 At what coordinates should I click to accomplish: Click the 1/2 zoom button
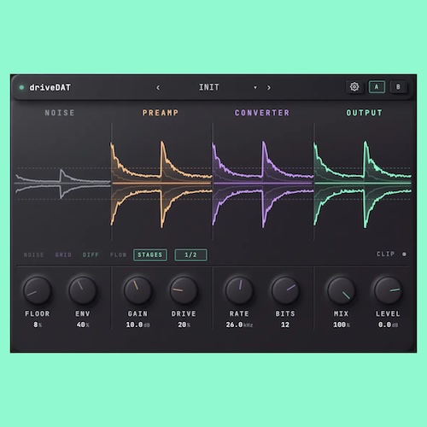tap(190, 254)
